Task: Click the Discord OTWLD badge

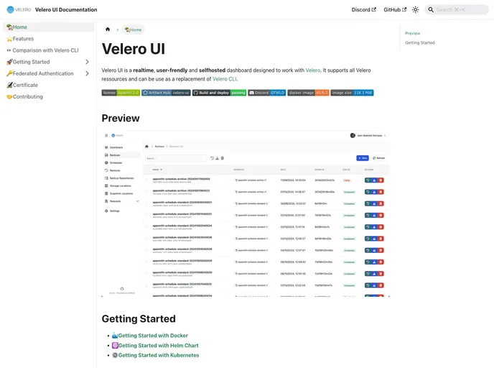Action: (267, 93)
